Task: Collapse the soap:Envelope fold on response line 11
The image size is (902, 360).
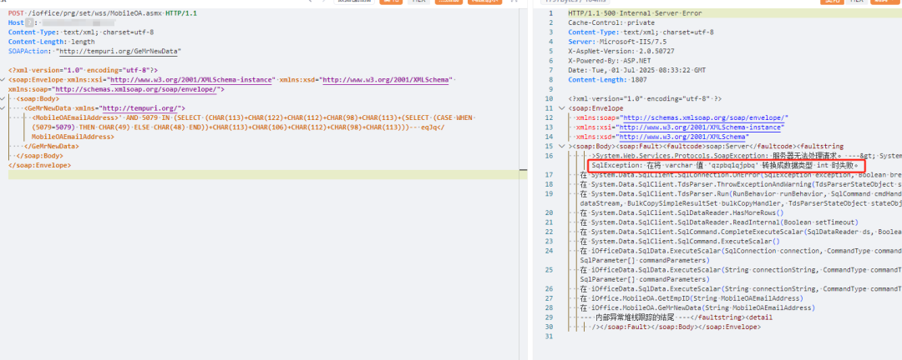Action: pyautogui.click(x=562, y=108)
